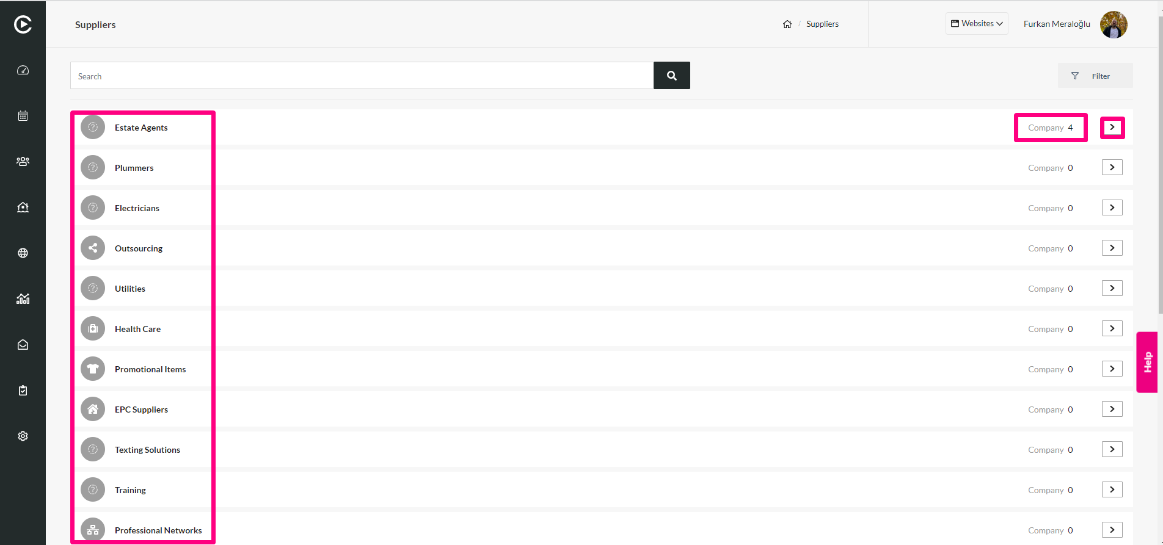Open the mail envelope icon in sidebar

(23, 345)
